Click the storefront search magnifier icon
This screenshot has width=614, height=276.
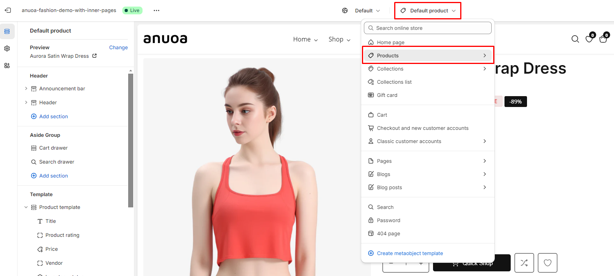[x=575, y=39]
